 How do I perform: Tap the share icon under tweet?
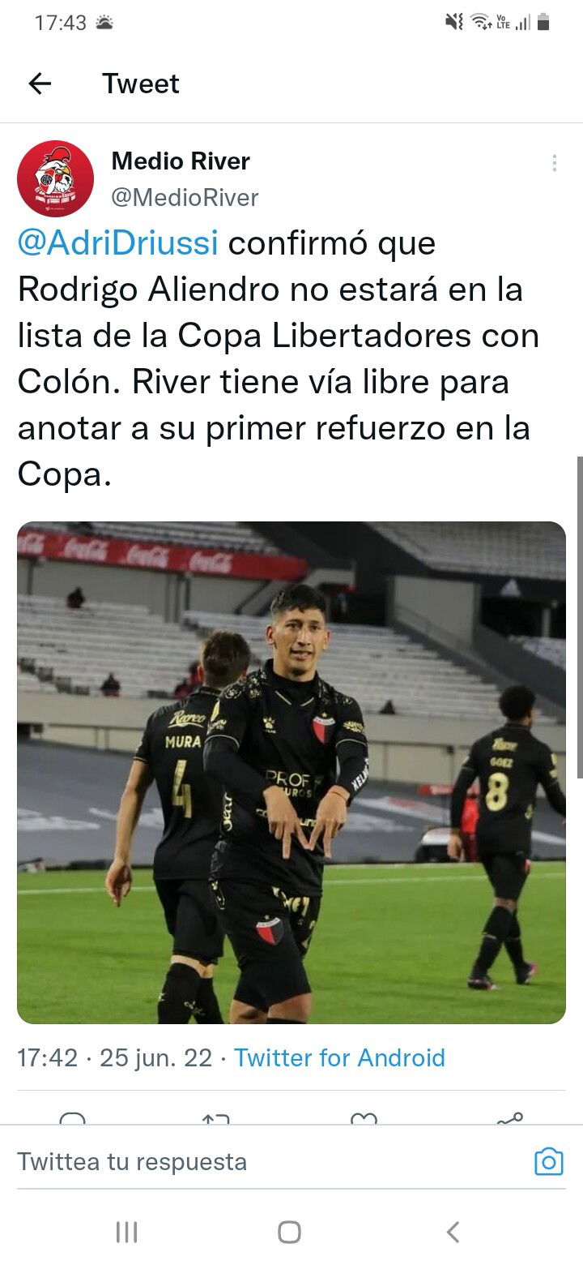509,1118
